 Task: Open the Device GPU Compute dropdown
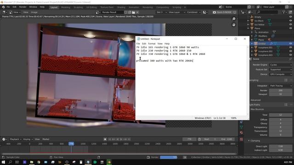click(281, 74)
